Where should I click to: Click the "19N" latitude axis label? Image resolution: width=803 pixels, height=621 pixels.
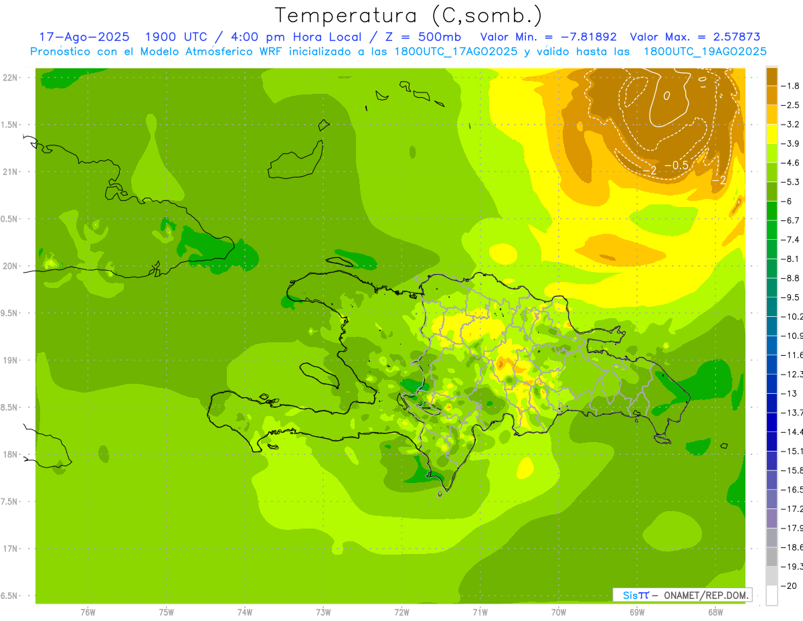(x=11, y=360)
